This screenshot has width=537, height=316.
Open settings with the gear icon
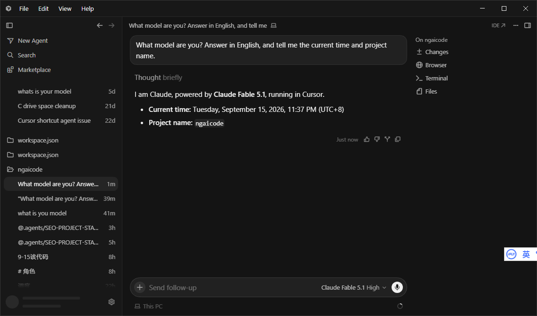click(x=111, y=301)
